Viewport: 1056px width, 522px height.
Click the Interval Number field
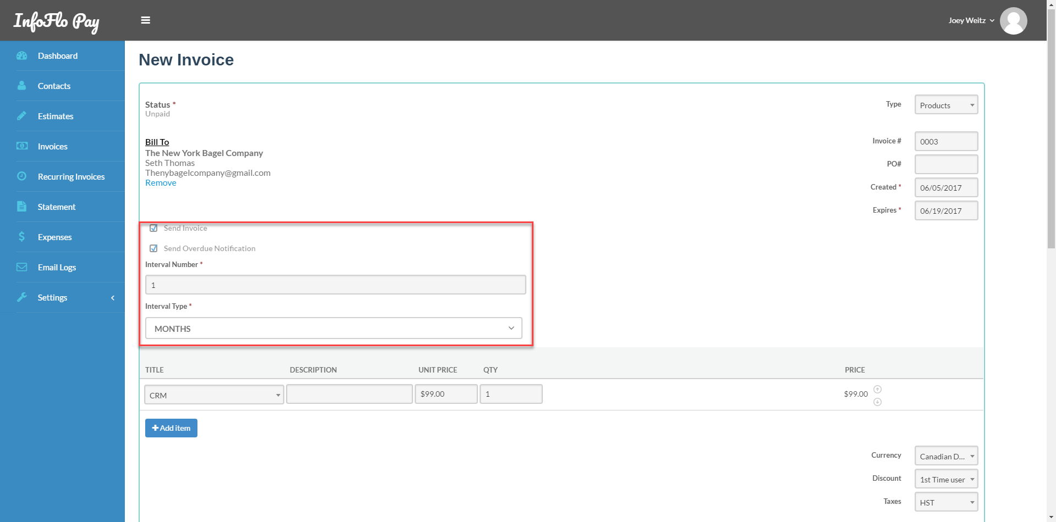[335, 285]
